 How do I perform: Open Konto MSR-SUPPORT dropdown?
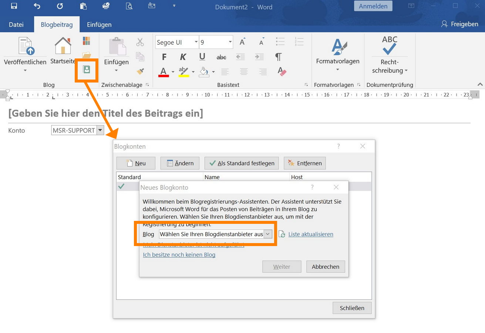coord(100,130)
